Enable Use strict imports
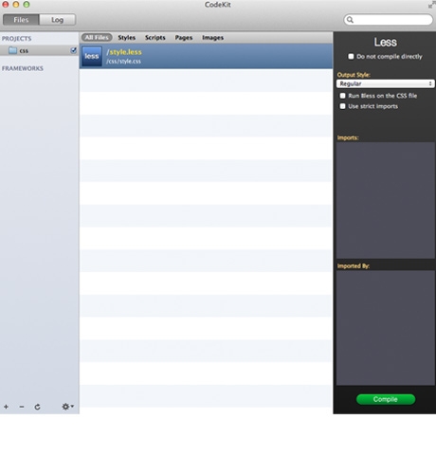This screenshot has width=436, height=474. pos(342,106)
